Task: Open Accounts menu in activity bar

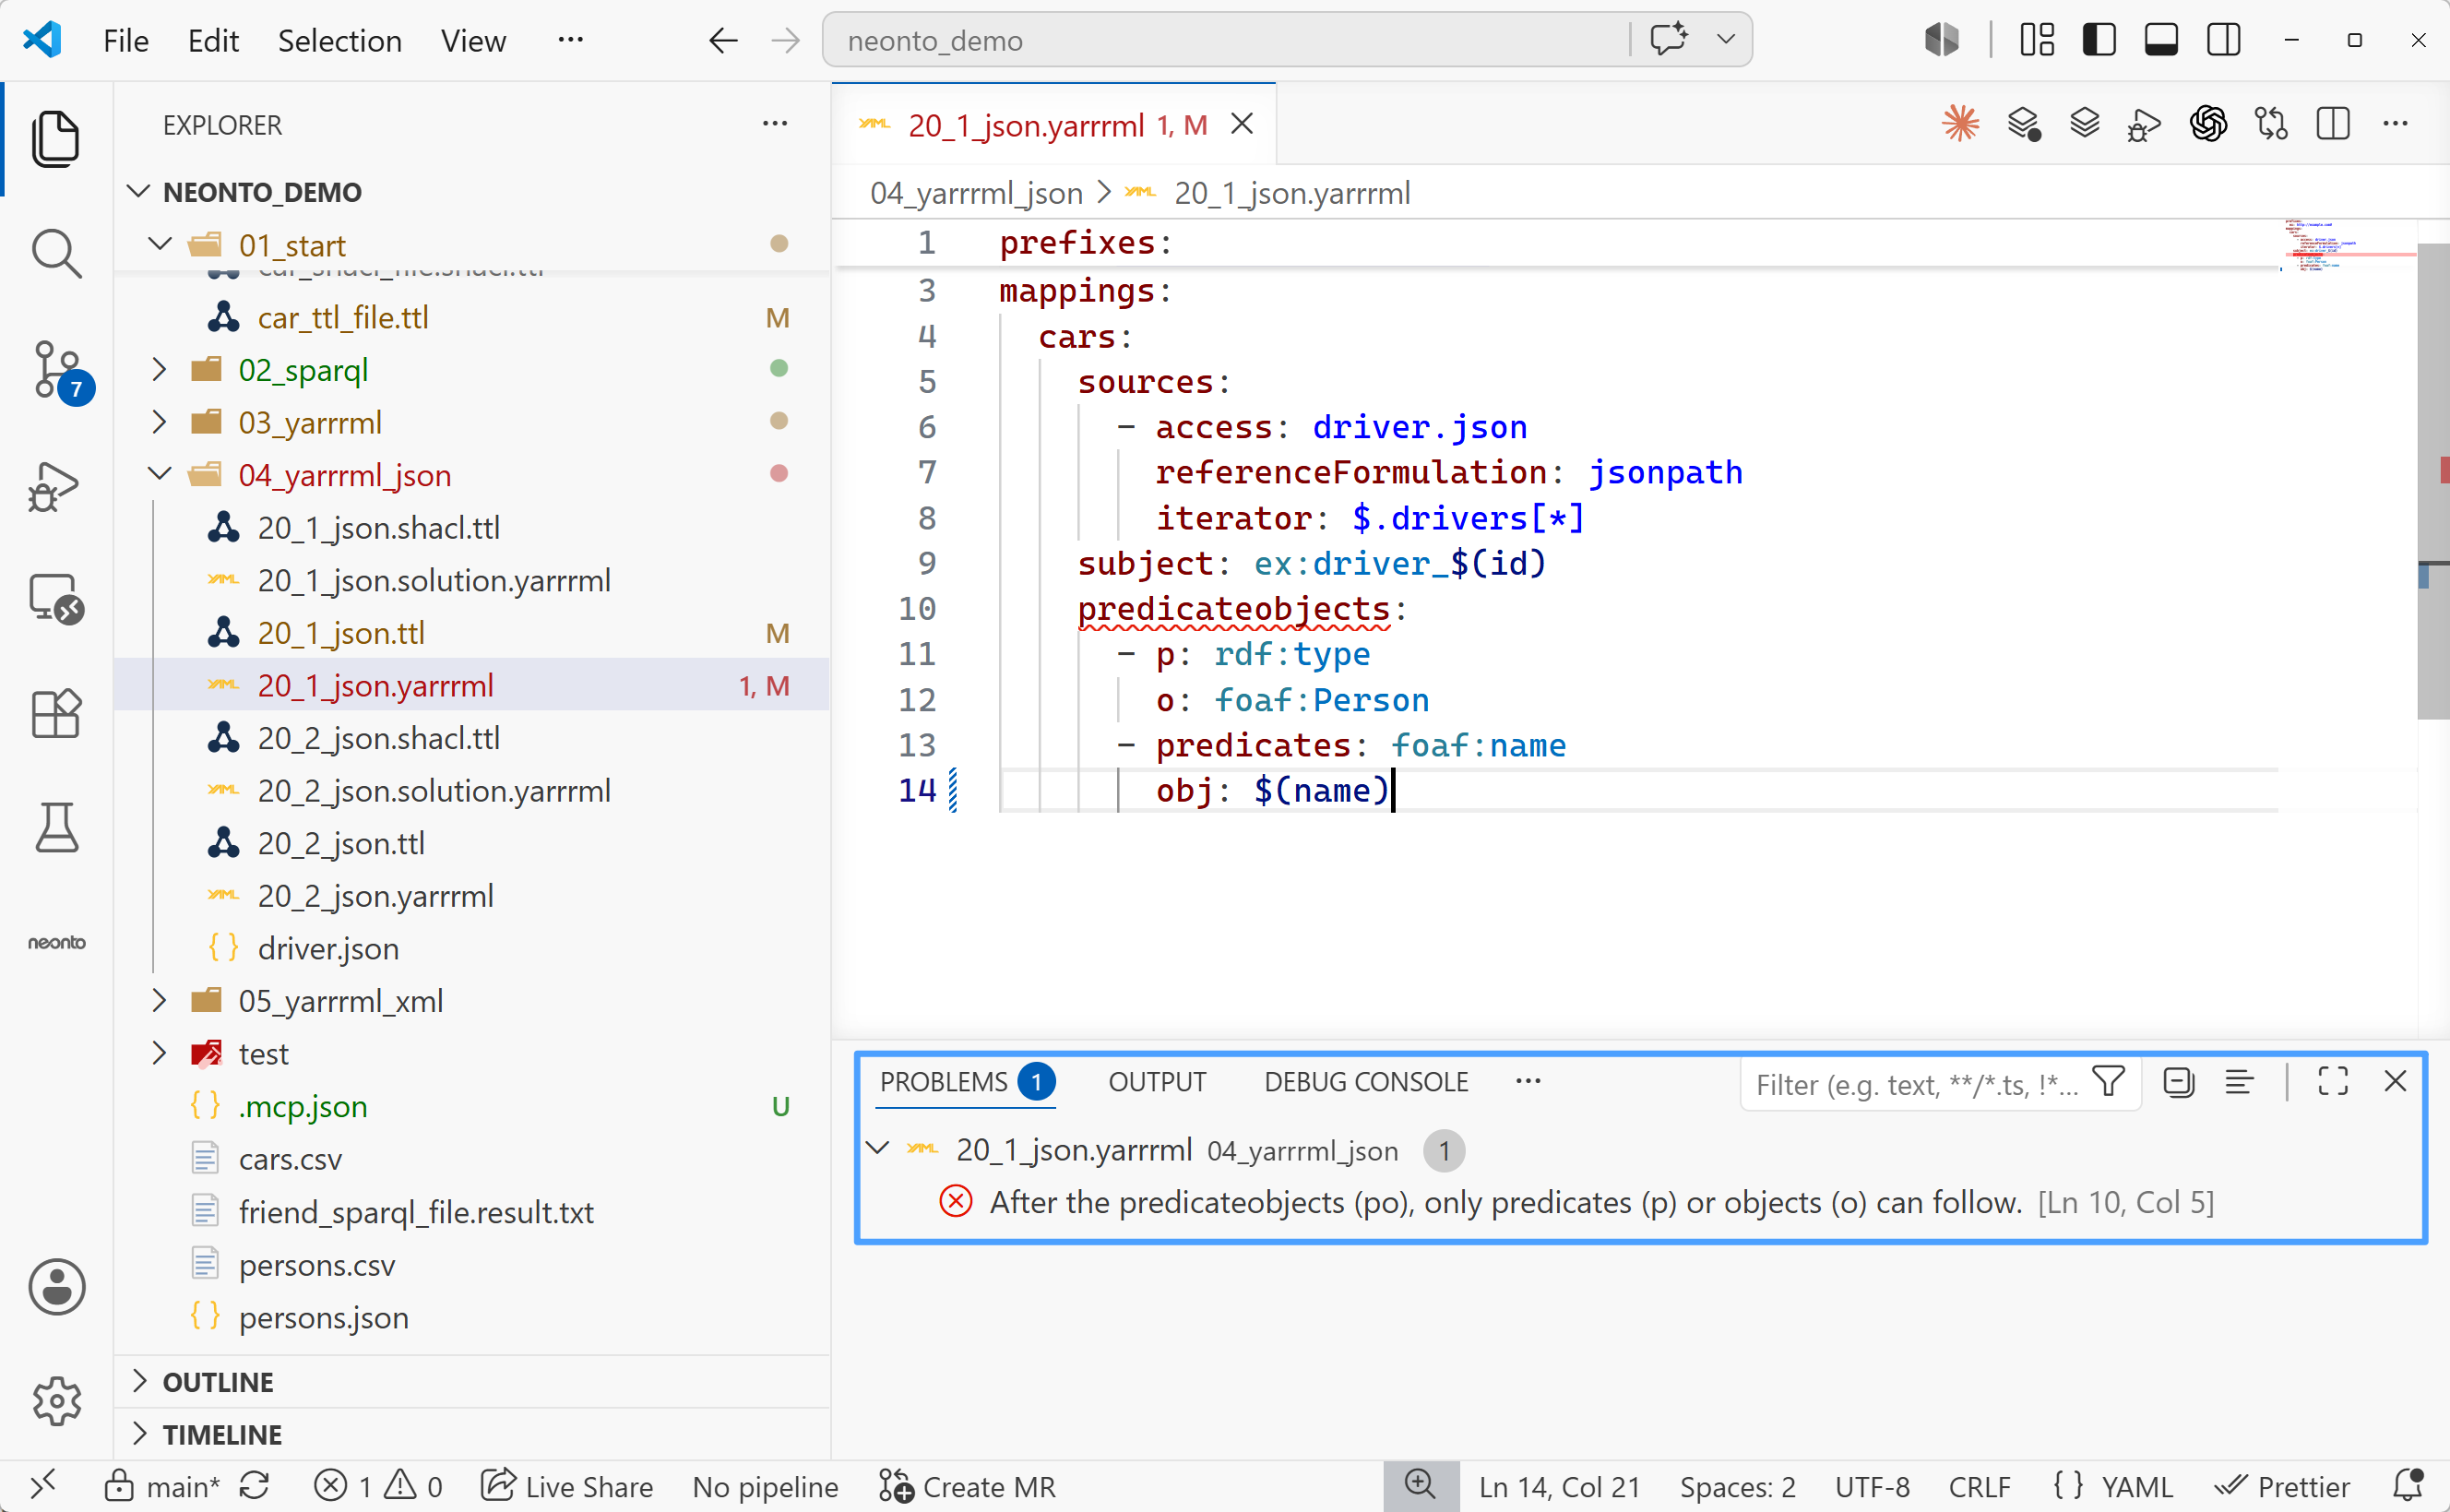Action: [56, 1286]
